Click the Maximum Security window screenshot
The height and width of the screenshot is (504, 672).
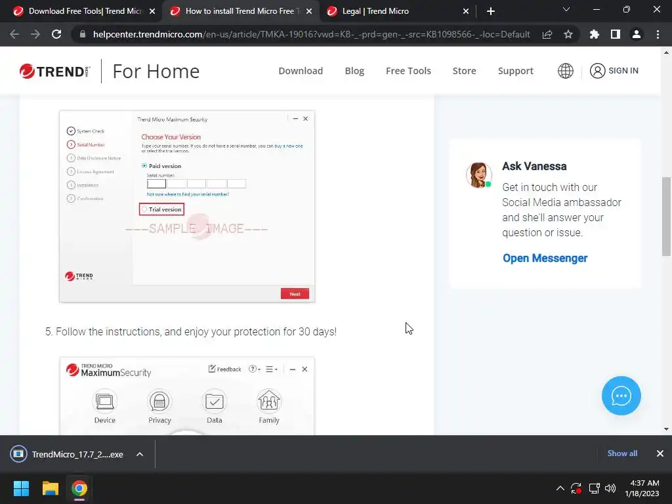[x=187, y=396]
